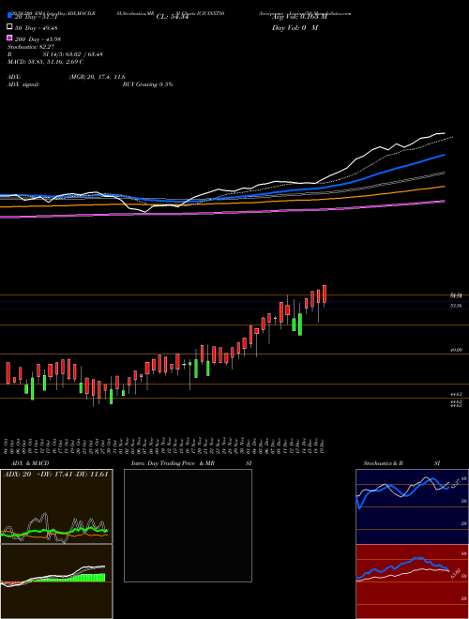Click the blue 20 Day legend swatch
The image size is (469, 619).
9,16
